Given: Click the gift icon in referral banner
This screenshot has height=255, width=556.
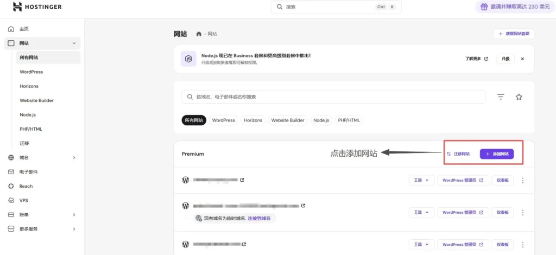Looking at the screenshot, I should click(484, 7).
